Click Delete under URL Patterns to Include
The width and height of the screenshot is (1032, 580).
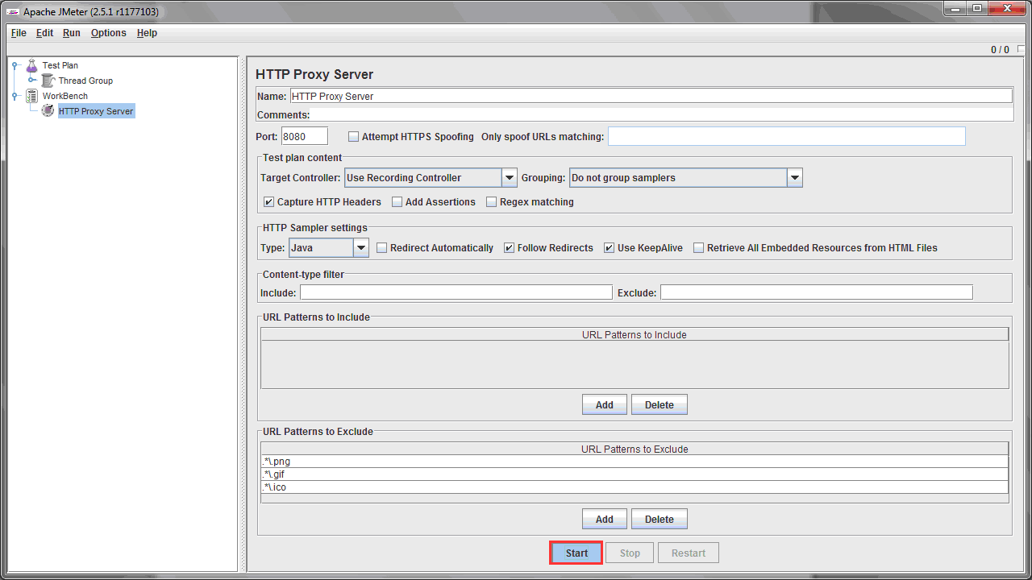[660, 405]
